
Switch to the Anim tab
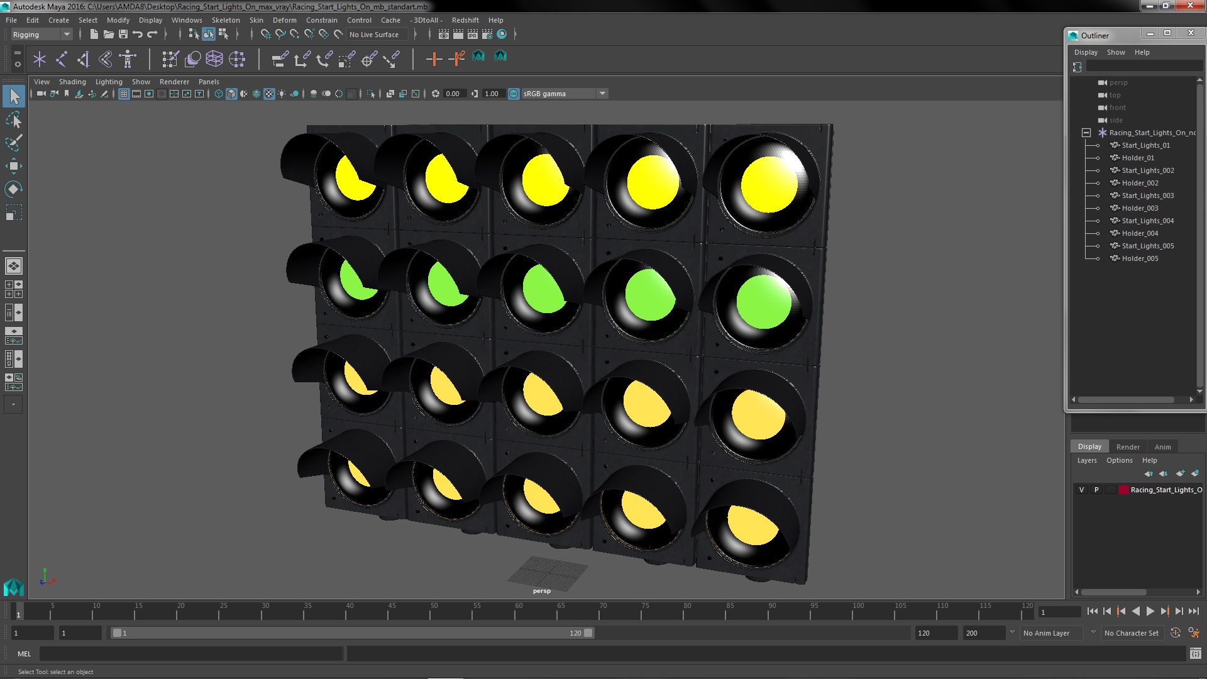[1162, 446]
